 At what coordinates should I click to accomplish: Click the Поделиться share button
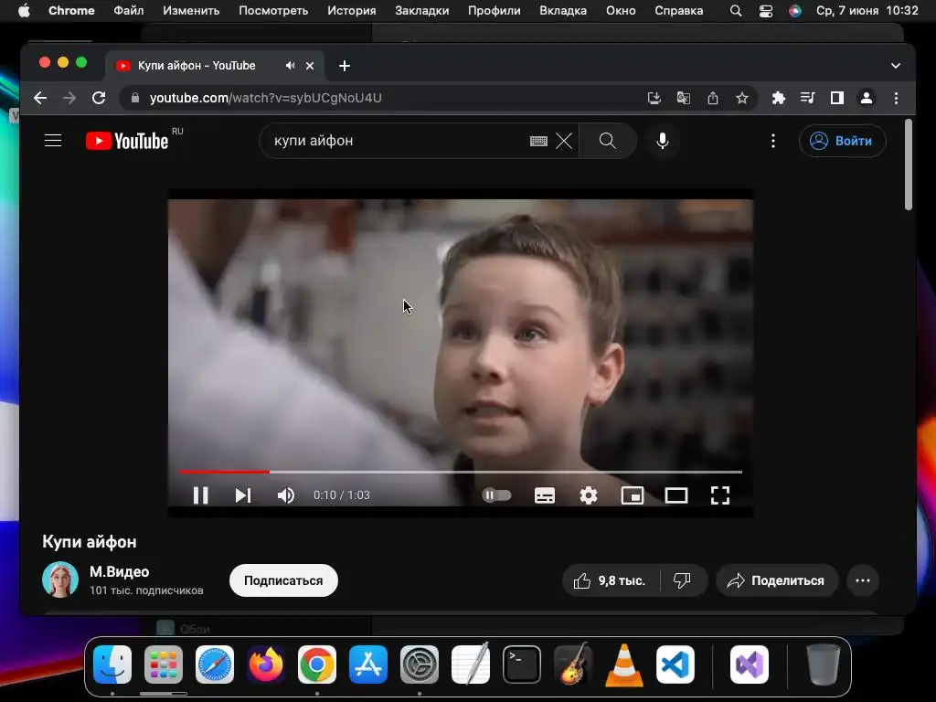[777, 580]
